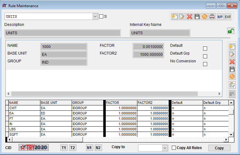Screen dimensions: 240x155
Task: Expand the Copy to dropdown
Action: coord(165,148)
